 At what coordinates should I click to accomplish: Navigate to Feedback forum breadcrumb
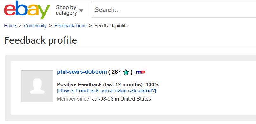click(70, 26)
